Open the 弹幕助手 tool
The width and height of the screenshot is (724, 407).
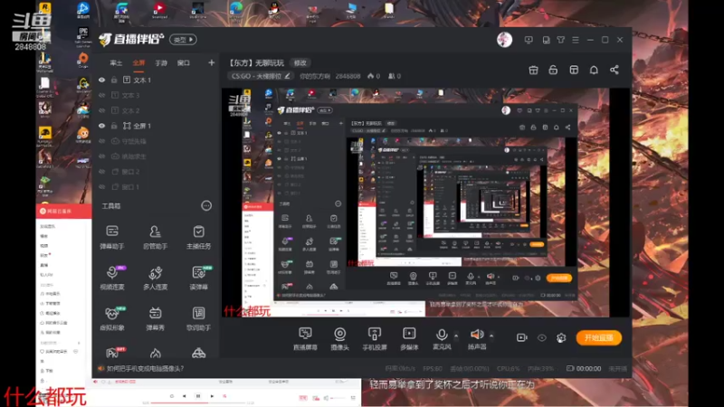coord(111,237)
